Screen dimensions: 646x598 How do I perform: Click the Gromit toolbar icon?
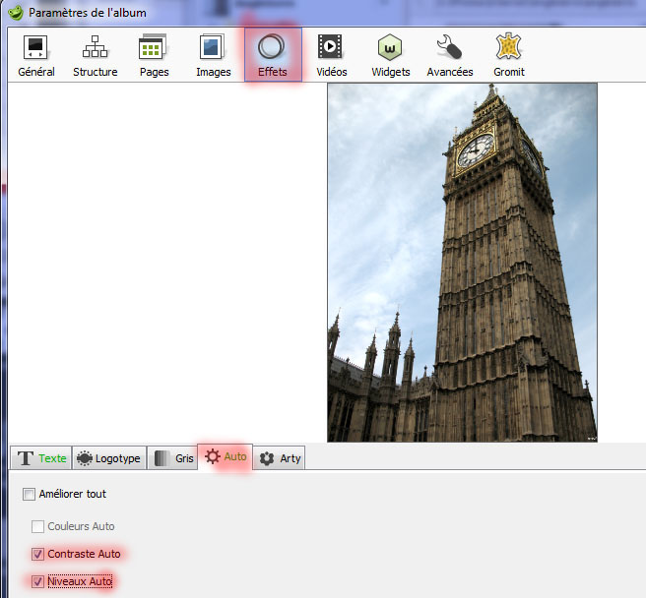tap(508, 55)
